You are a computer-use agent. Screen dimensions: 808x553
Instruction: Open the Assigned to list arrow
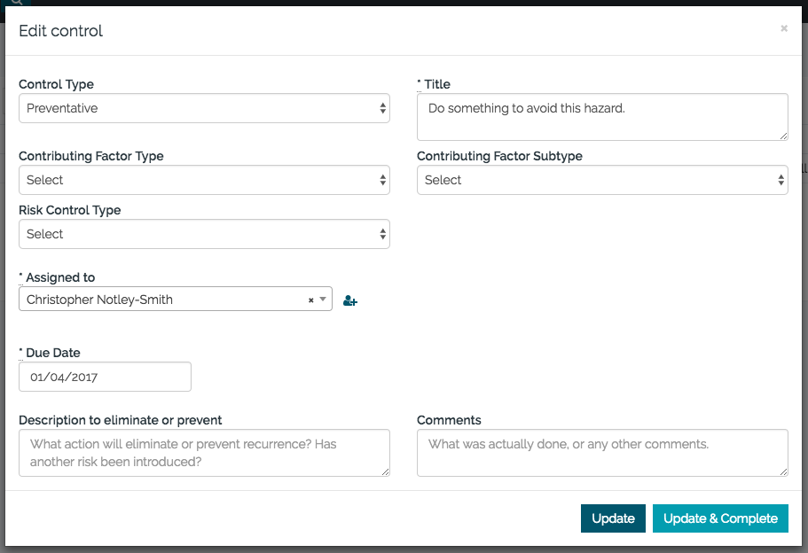pyautogui.click(x=324, y=300)
